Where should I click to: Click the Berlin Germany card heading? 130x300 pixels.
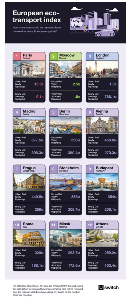tap(65, 112)
